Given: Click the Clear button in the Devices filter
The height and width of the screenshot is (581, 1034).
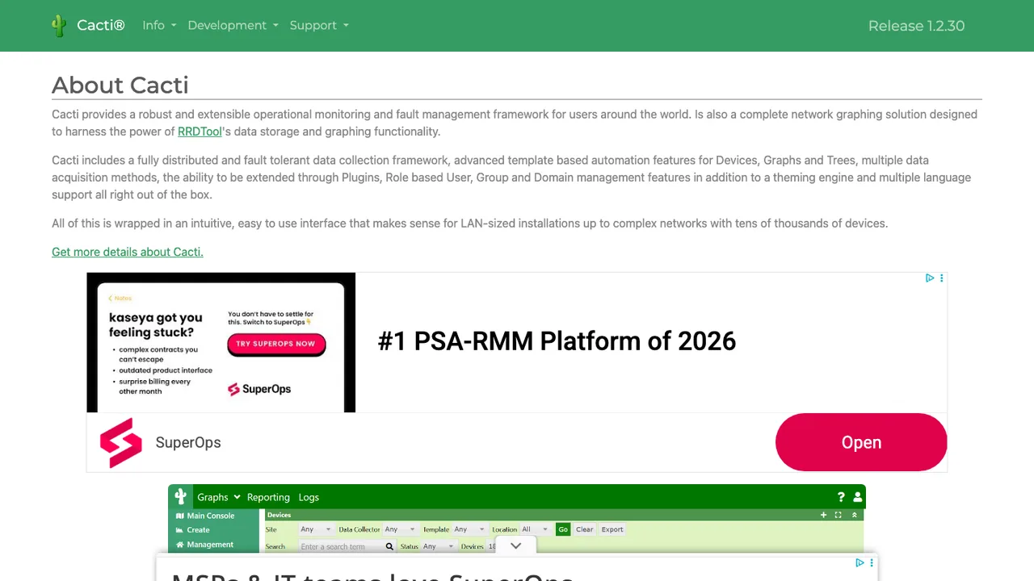Looking at the screenshot, I should 585,529.
